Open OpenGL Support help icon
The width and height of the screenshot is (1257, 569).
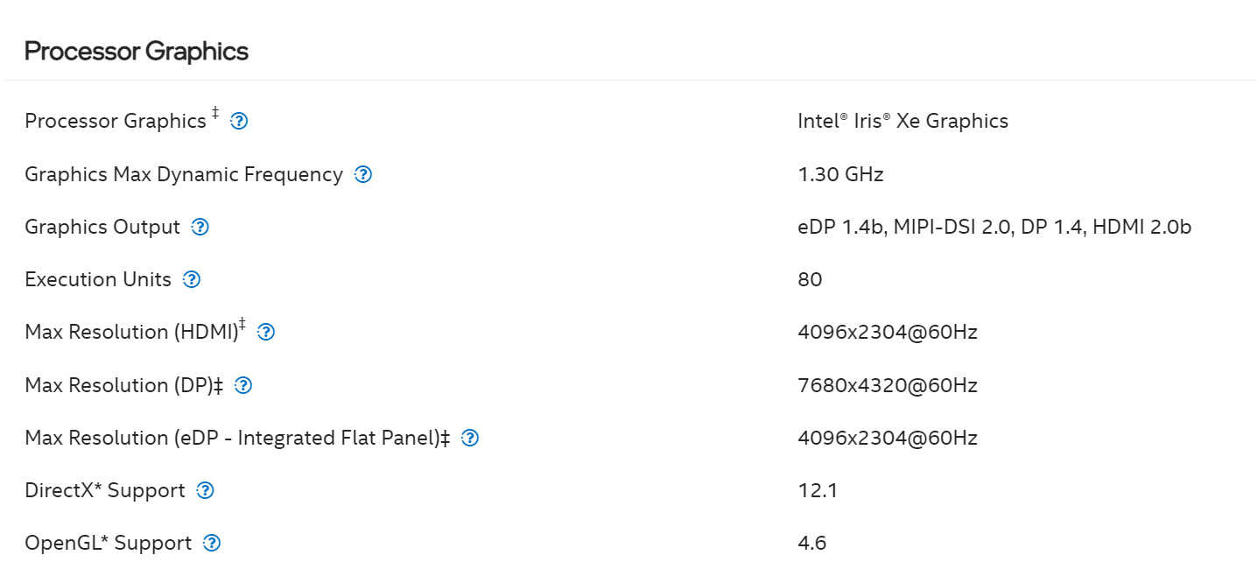pyautogui.click(x=212, y=543)
